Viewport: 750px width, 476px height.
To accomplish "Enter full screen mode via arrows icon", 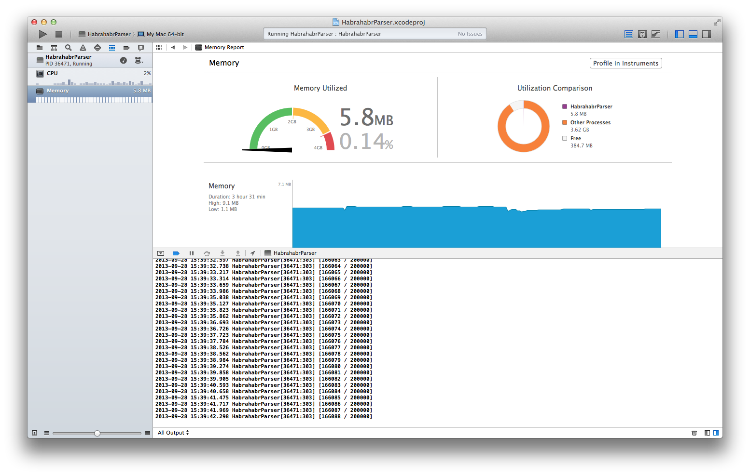I will tap(717, 22).
